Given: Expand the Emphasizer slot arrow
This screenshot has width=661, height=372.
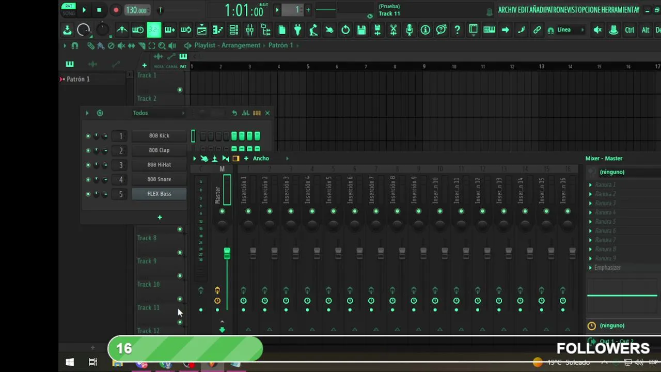Looking at the screenshot, I should [x=590, y=268].
